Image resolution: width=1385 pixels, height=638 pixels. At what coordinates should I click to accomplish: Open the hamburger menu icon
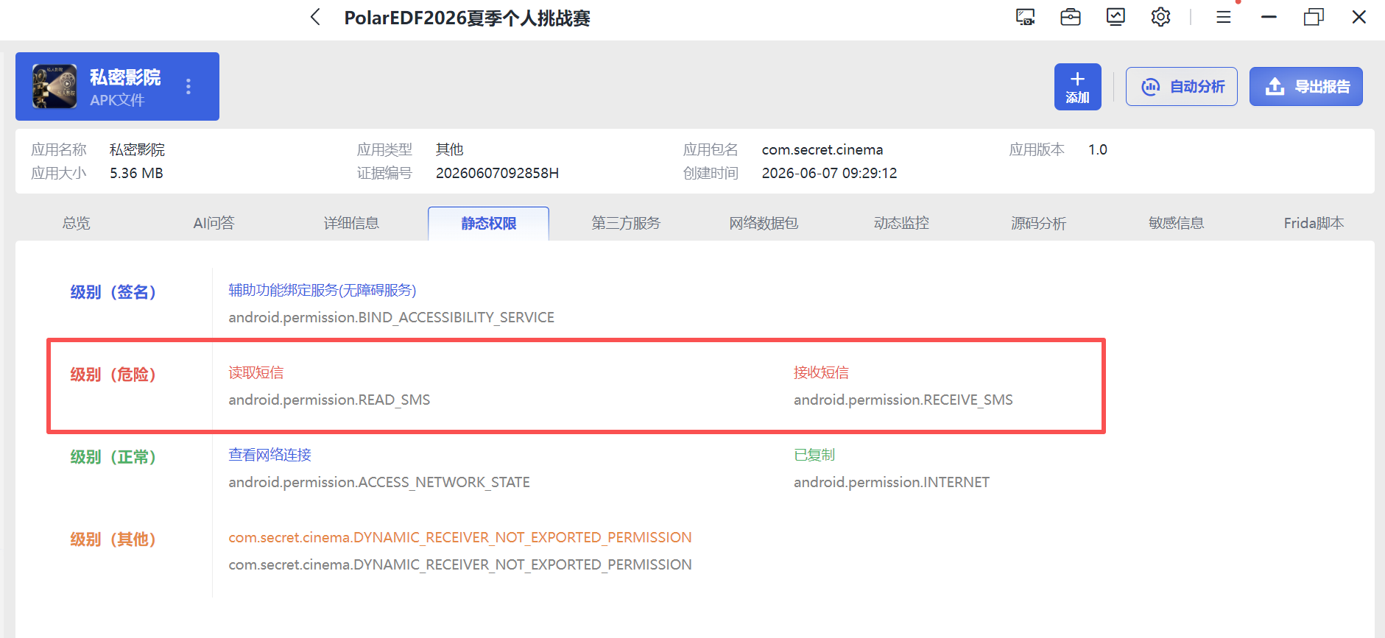tap(1224, 17)
